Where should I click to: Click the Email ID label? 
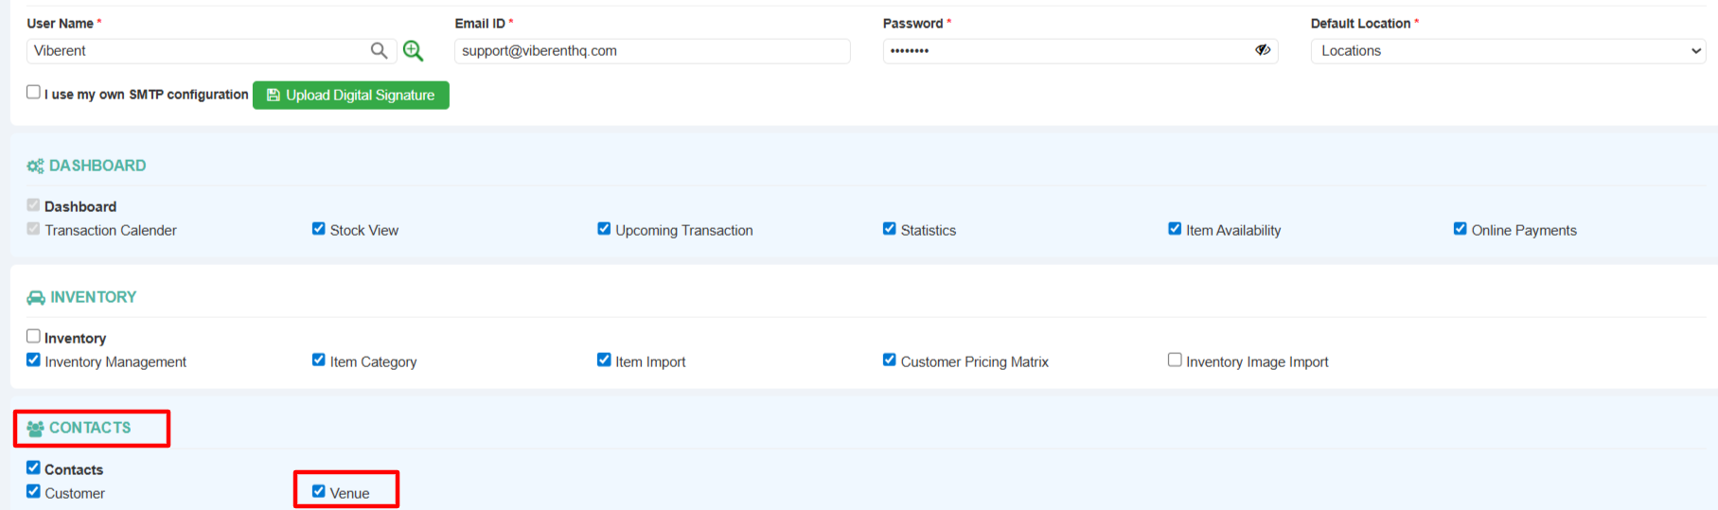[x=480, y=24]
